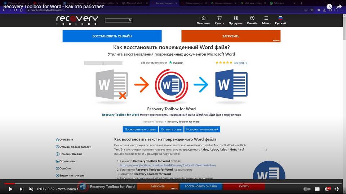Click the blue ВОССТАНОВИТЬ ОНЛАЙН button
Image resolution: width=346 pixels, height=194 pixels.
(x=112, y=36)
